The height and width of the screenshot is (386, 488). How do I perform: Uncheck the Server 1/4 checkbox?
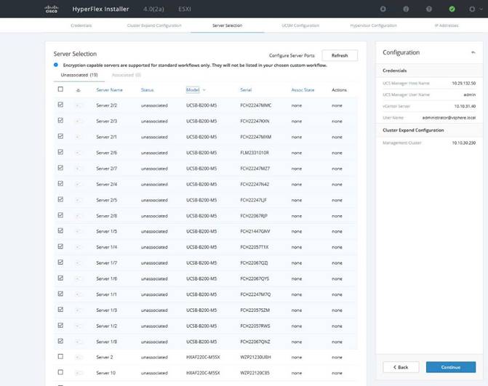pyautogui.click(x=60, y=246)
